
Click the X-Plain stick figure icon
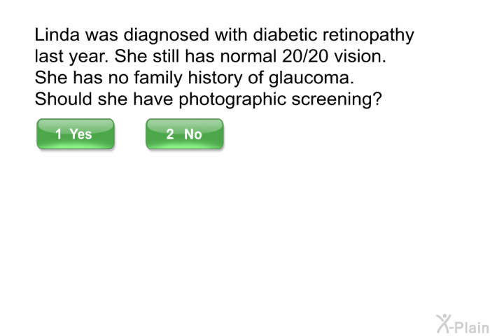coord(443,324)
